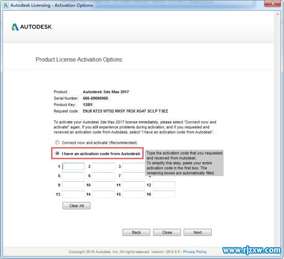The image size is (284, 259).
Task: Open the Privacy Policy link
Action: pos(195,252)
